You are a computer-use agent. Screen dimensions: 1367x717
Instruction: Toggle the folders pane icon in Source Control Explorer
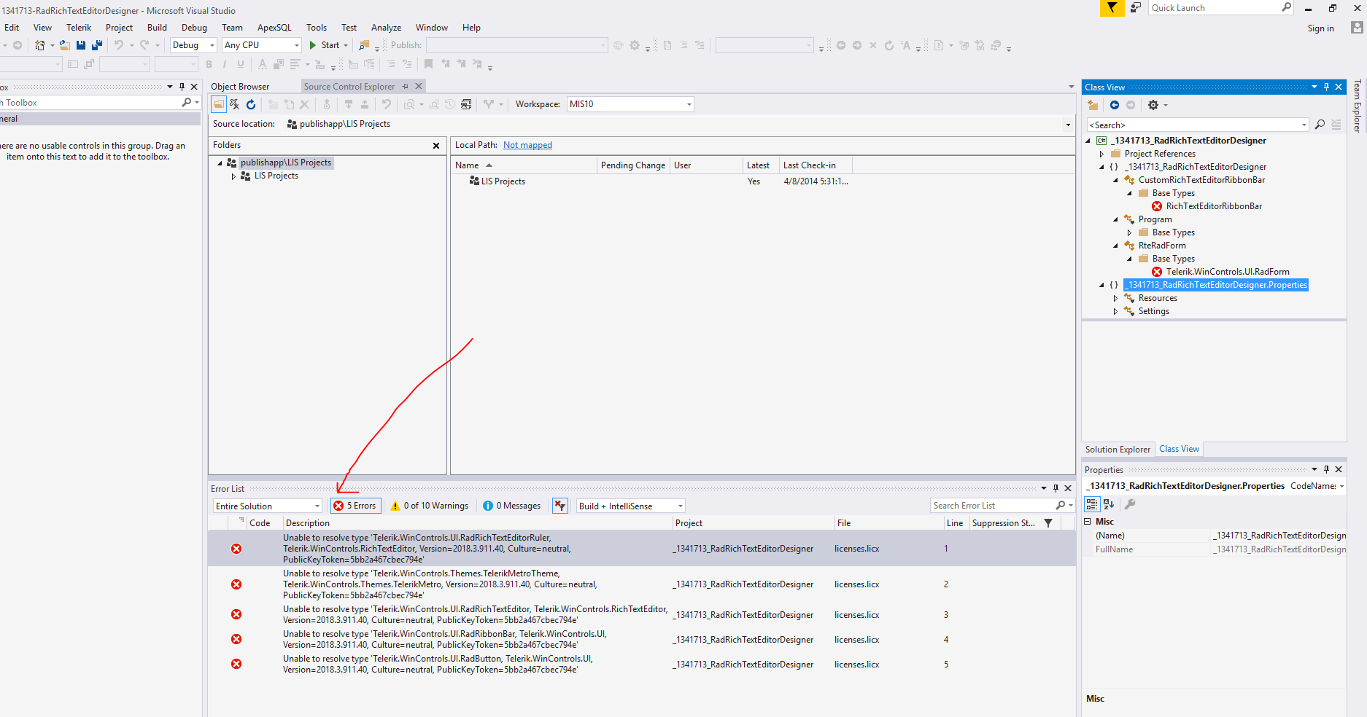click(219, 104)
